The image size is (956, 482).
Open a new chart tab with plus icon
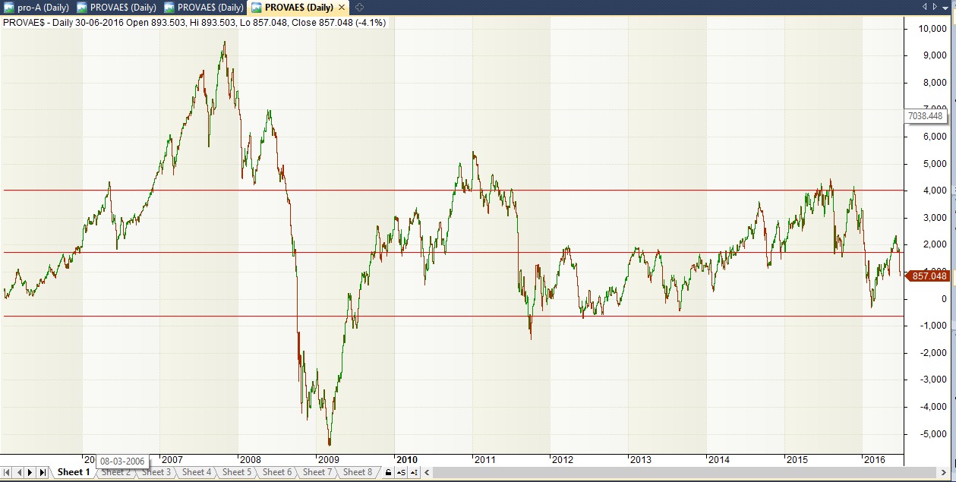360,8
